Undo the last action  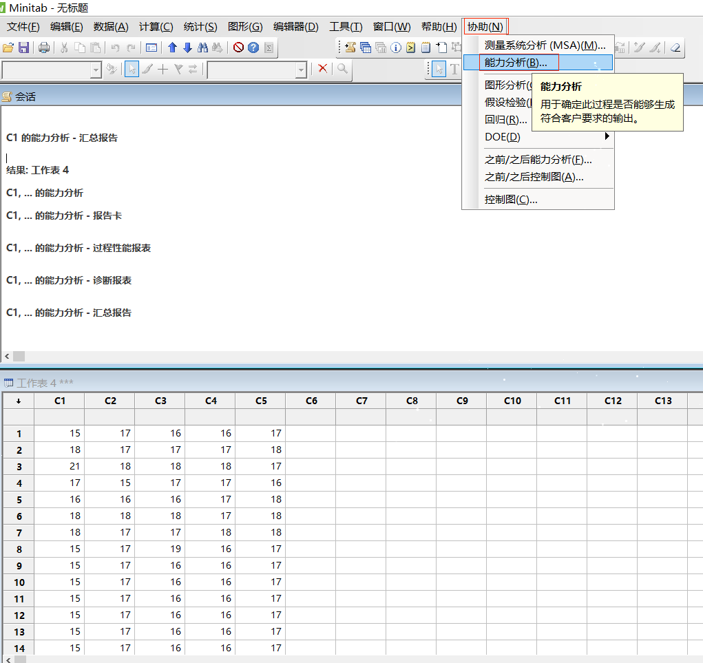(x=114, y=48)
